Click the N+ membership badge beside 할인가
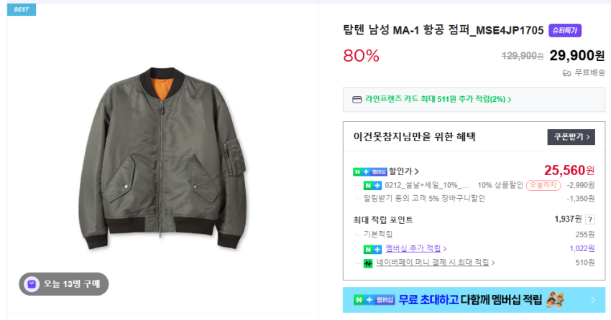 [370, 171]
